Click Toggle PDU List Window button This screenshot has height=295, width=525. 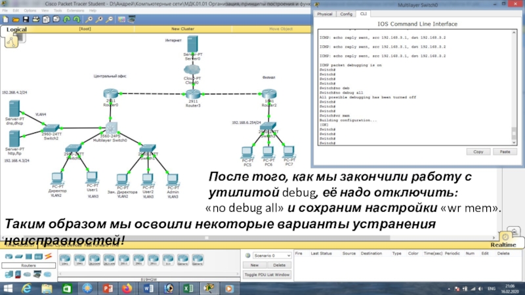[x=267, y=275]
